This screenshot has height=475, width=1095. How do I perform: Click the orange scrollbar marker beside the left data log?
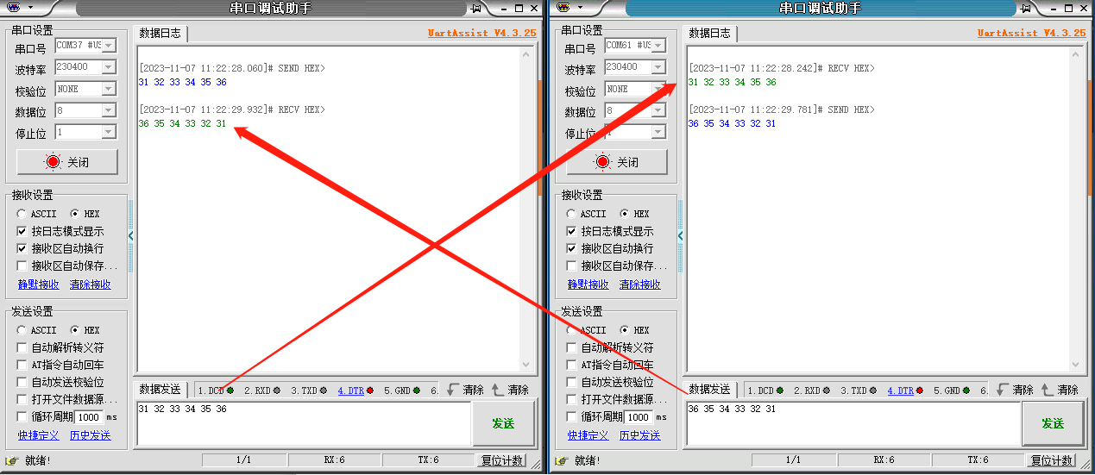[540, 138]
